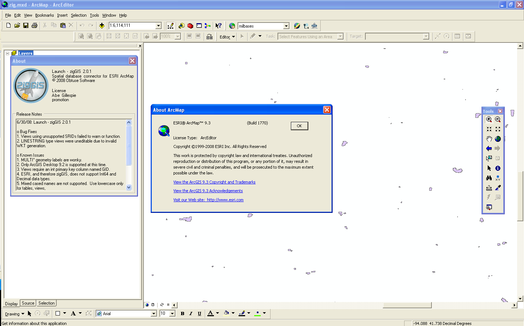Select the Zoom In tool in Tools palette

coord(489,119)
